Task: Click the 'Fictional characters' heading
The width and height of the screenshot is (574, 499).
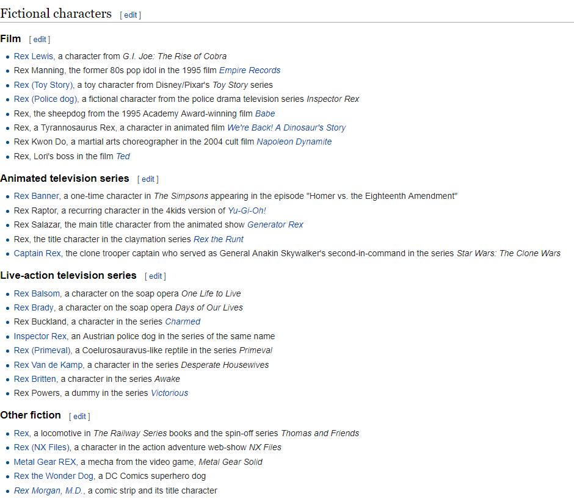Action: click(x=56, y=13)
